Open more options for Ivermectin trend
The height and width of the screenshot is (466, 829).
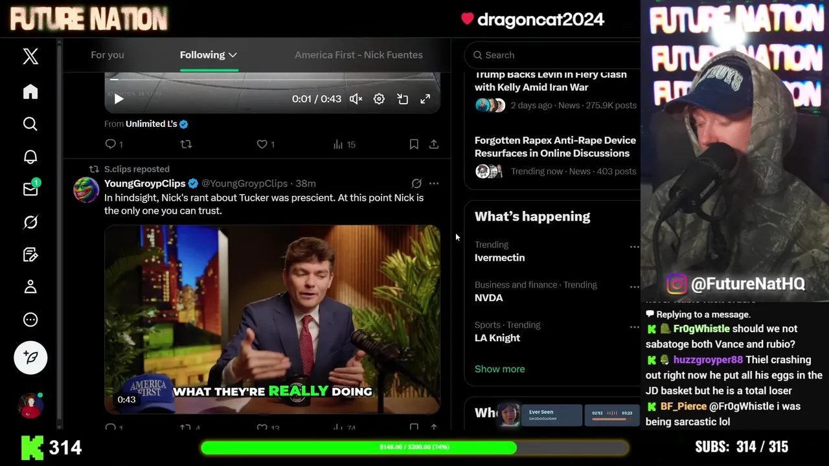click(x=634, y=247)
